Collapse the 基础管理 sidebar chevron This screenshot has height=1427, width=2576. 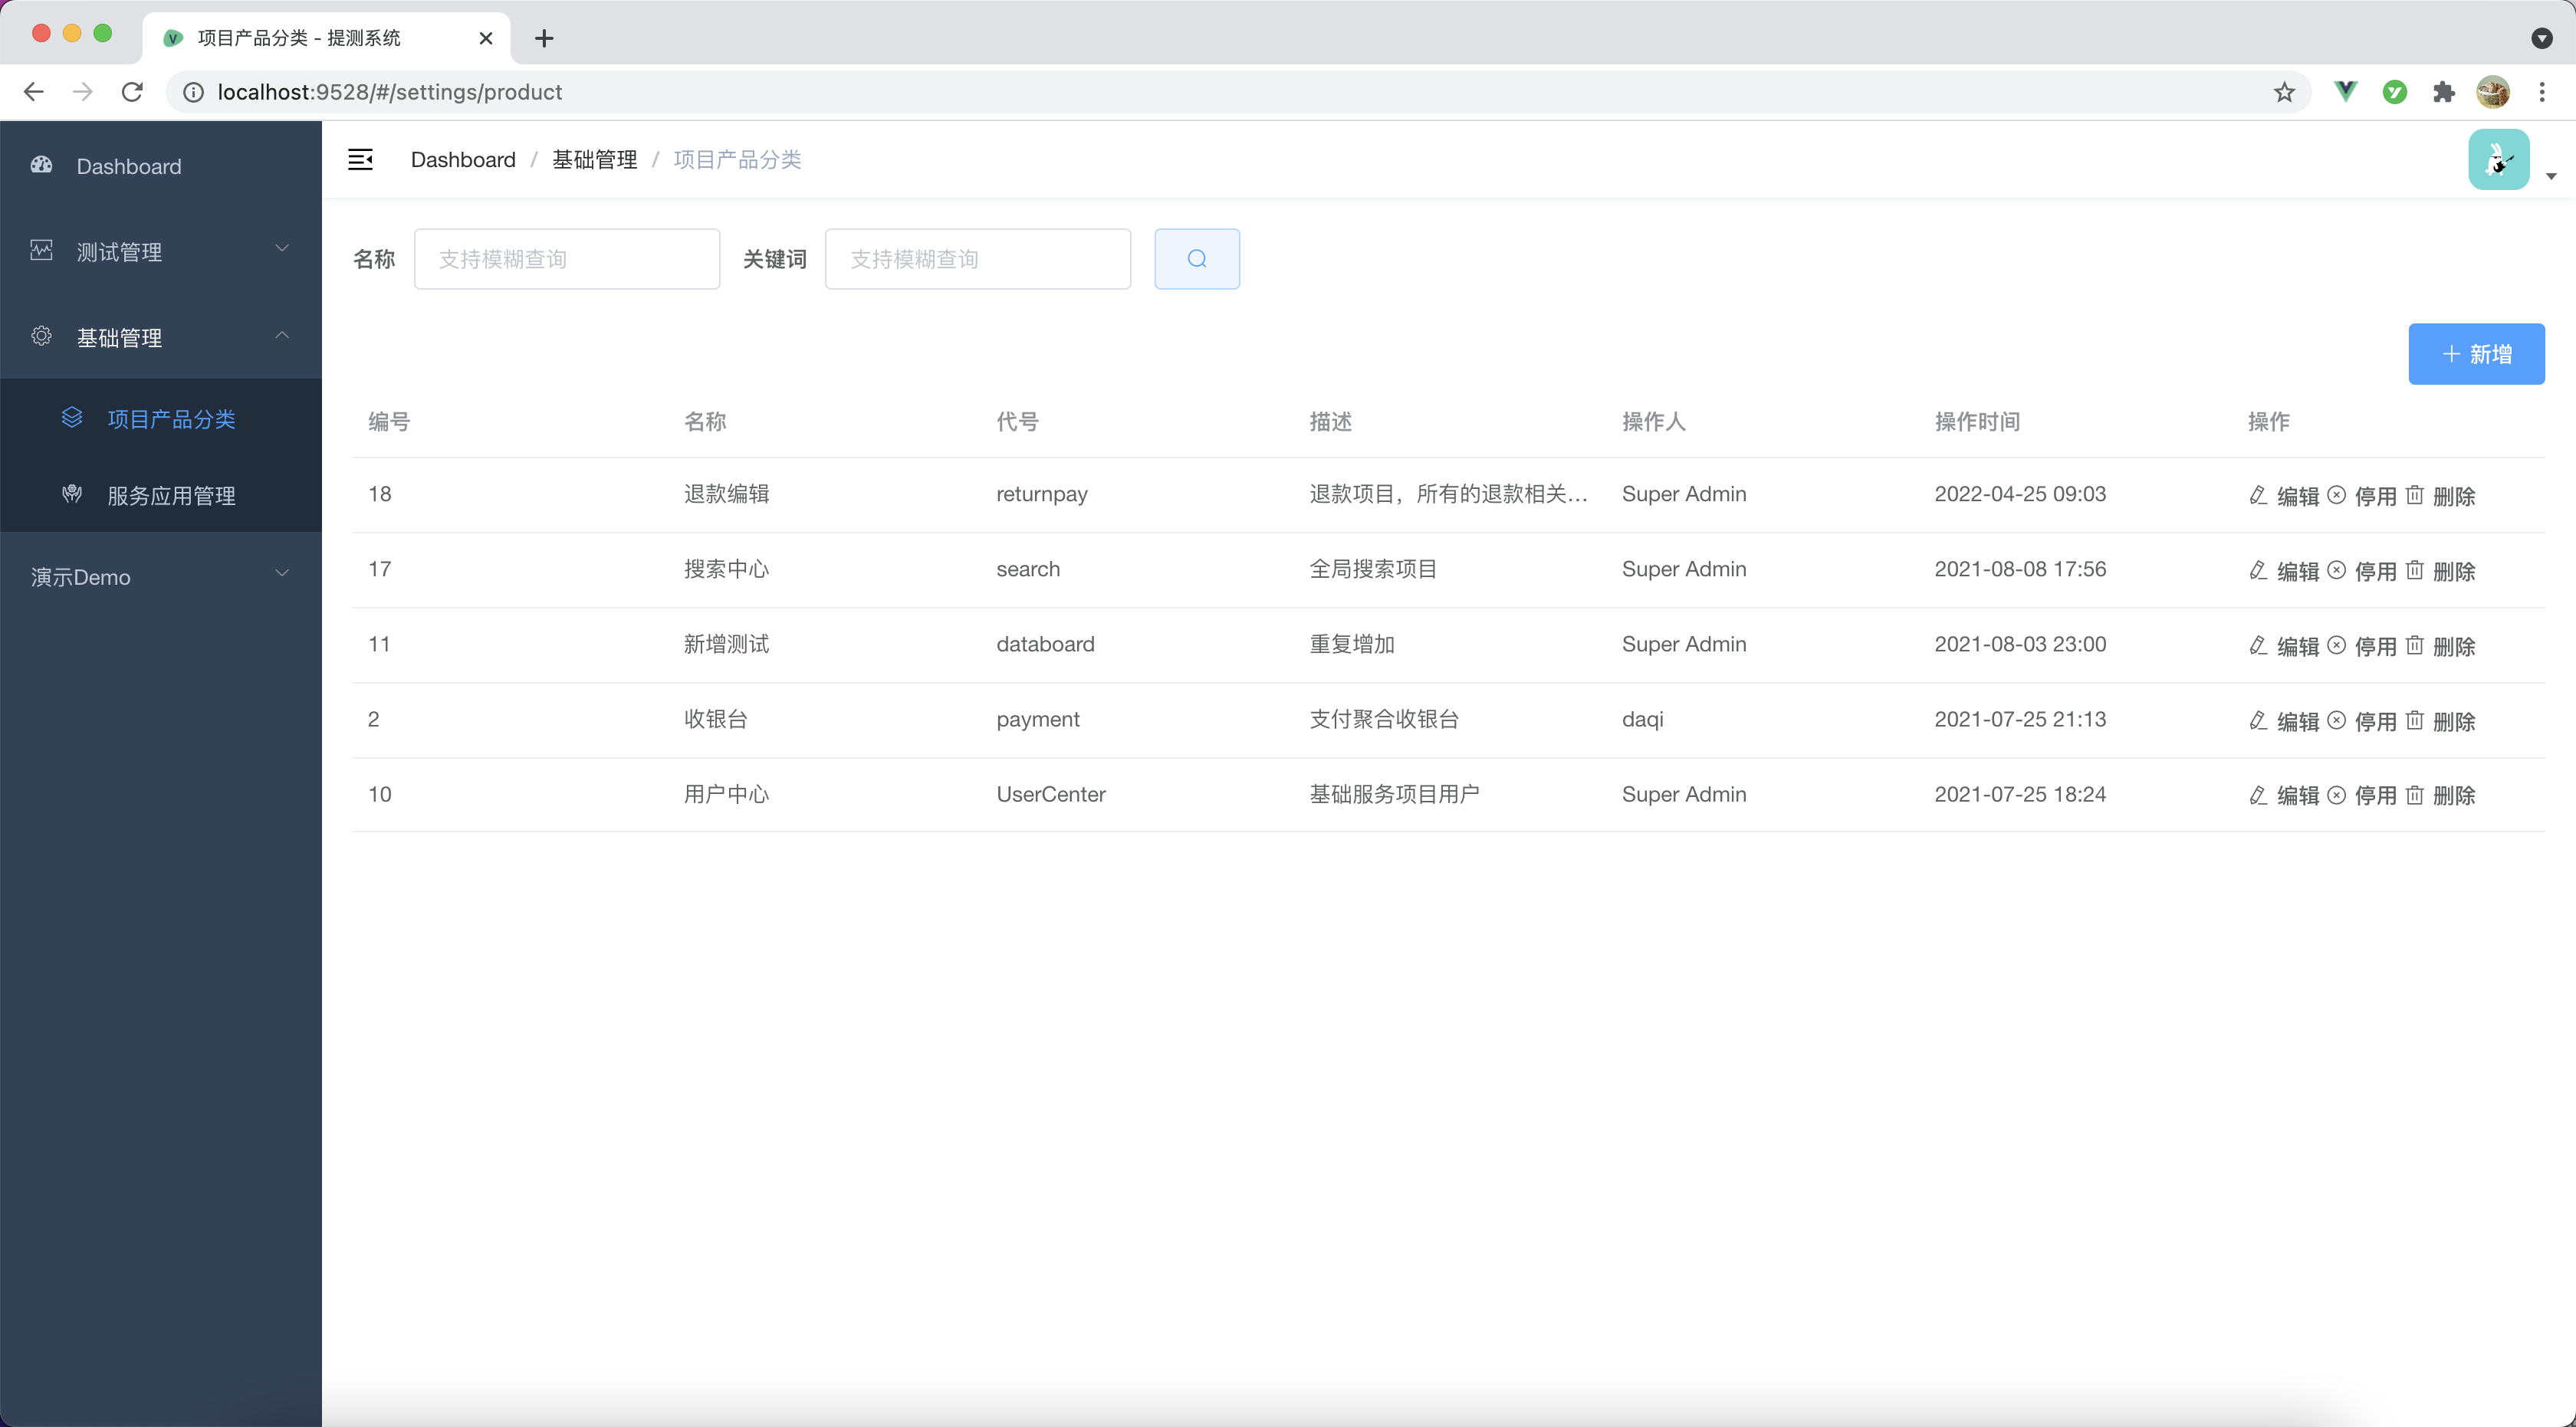coord(282,335)
